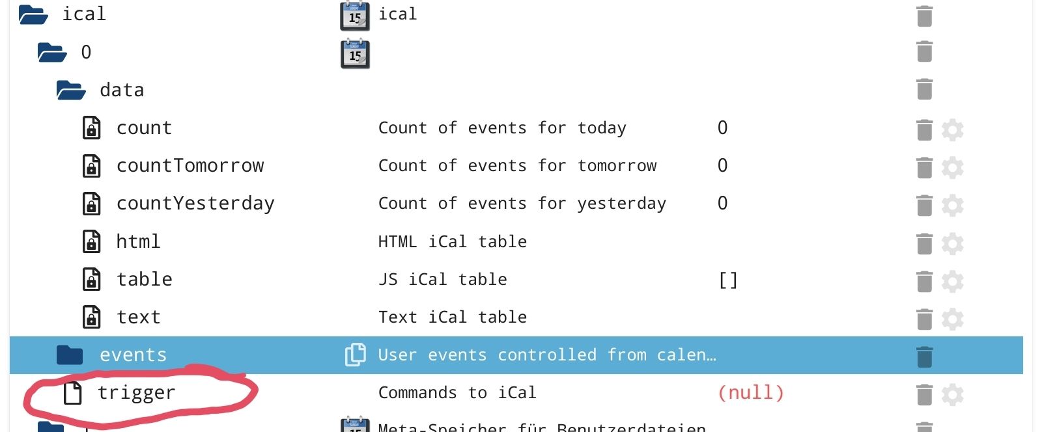
Task: Click the [] value of table state
Action: 727,280
